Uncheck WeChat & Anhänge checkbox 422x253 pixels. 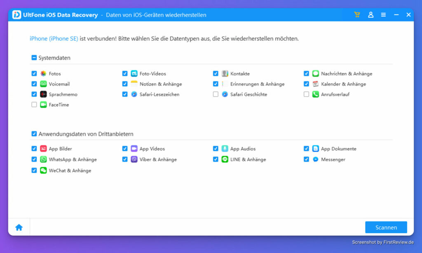(34, 170)
